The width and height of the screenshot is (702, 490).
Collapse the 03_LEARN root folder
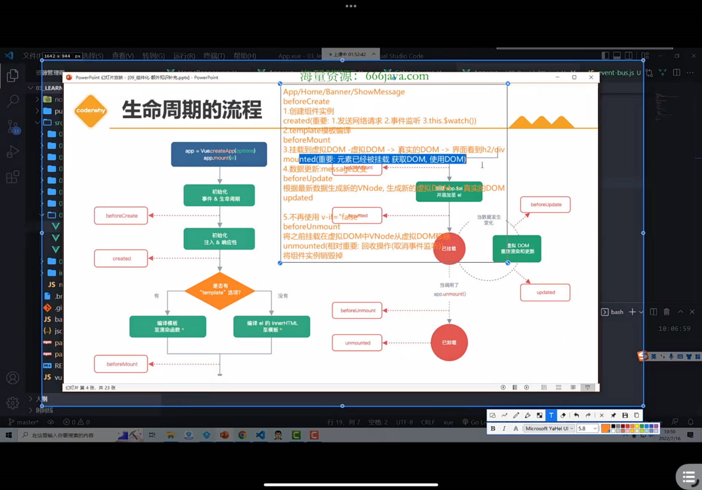click(30, 88)
